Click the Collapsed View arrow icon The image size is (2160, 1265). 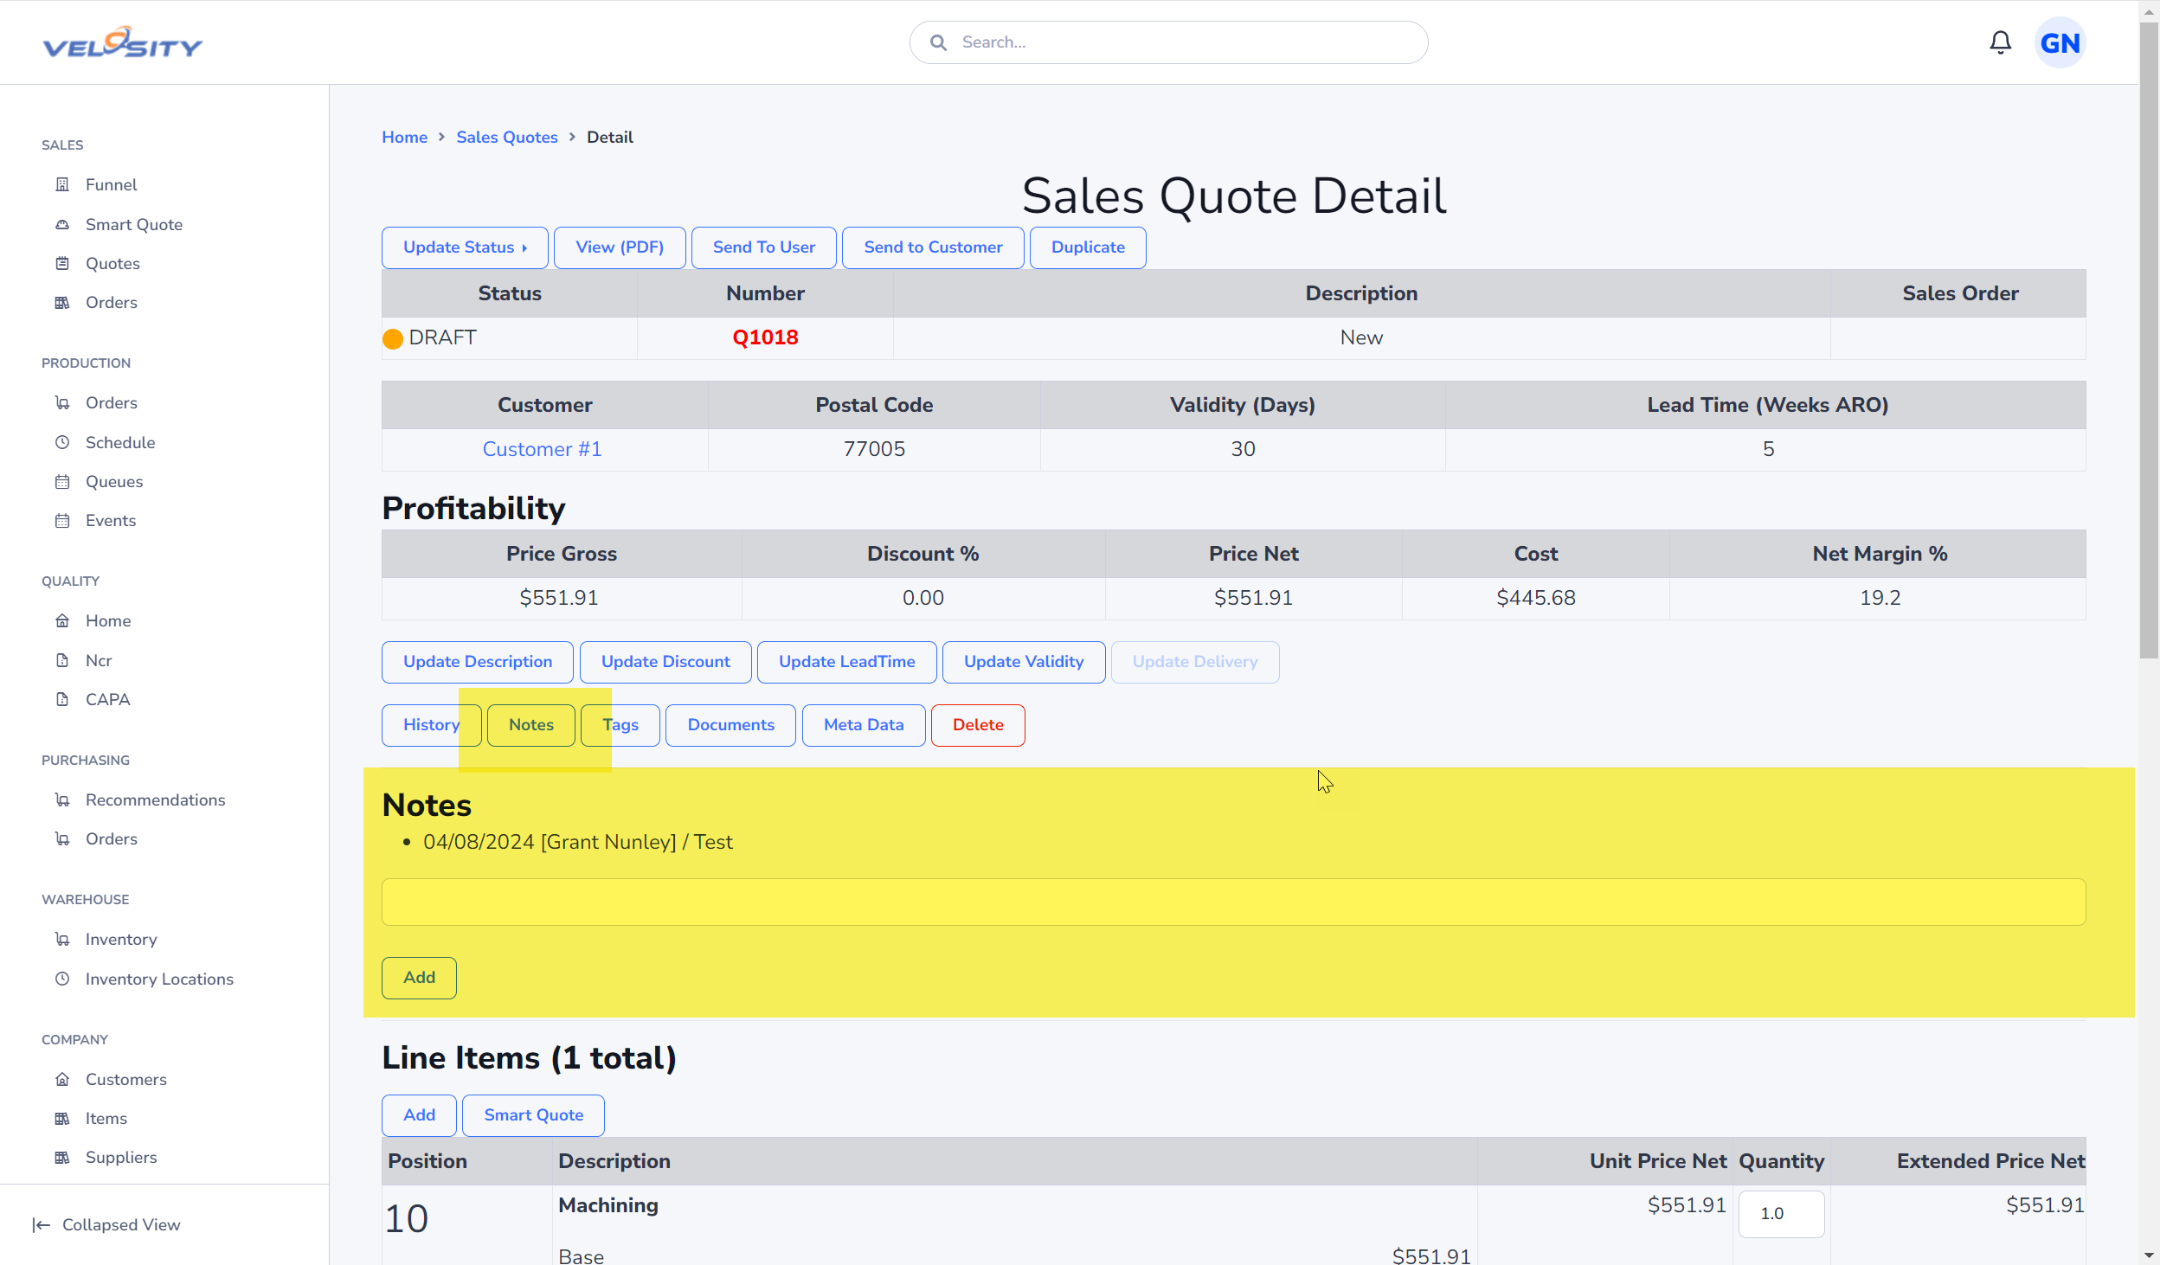(41, 1224)
